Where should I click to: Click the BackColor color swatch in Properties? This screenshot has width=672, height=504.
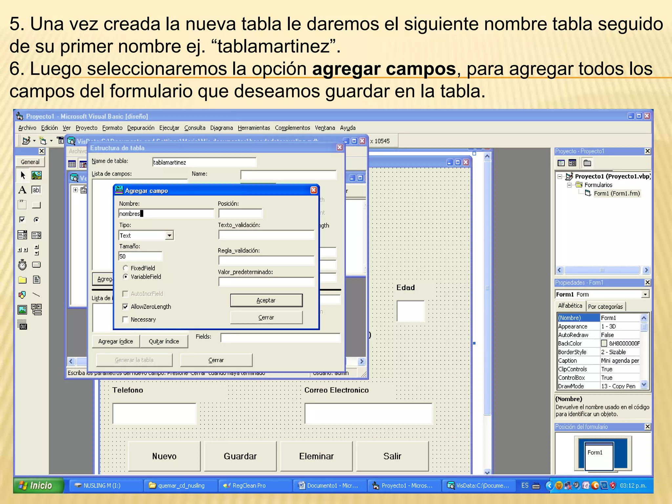tap(604, 343)
